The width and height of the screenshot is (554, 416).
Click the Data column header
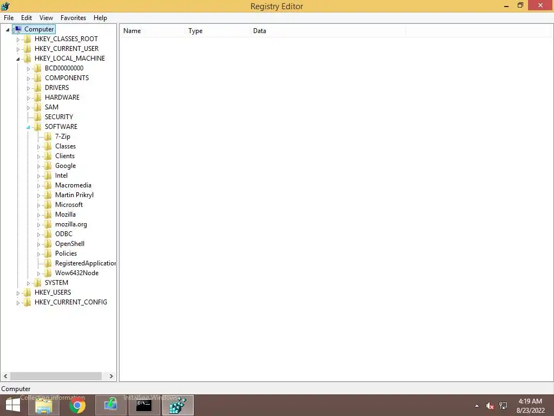click(327, 31)
